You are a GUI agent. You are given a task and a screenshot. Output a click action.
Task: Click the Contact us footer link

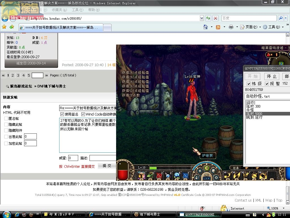click(x=243, y=200)
